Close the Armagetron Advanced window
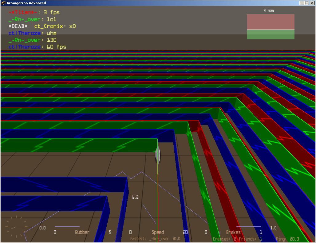Image resolution: width=316 pixels, height=243 pixels. [x=312, y=3]
